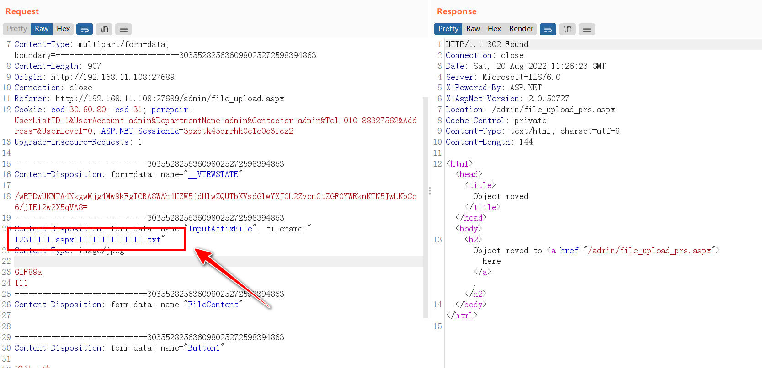Click the Content-Length: 144 response header
The image size is (762, 368).
click(489, 142)
